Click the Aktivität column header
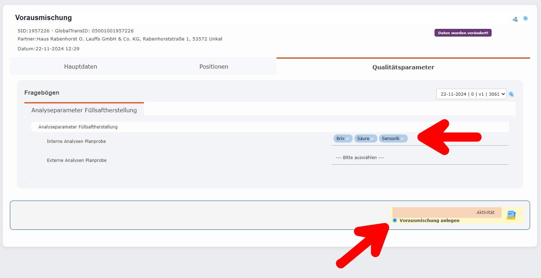The height and width of the screenshot is (278, 541). [486, 212]
